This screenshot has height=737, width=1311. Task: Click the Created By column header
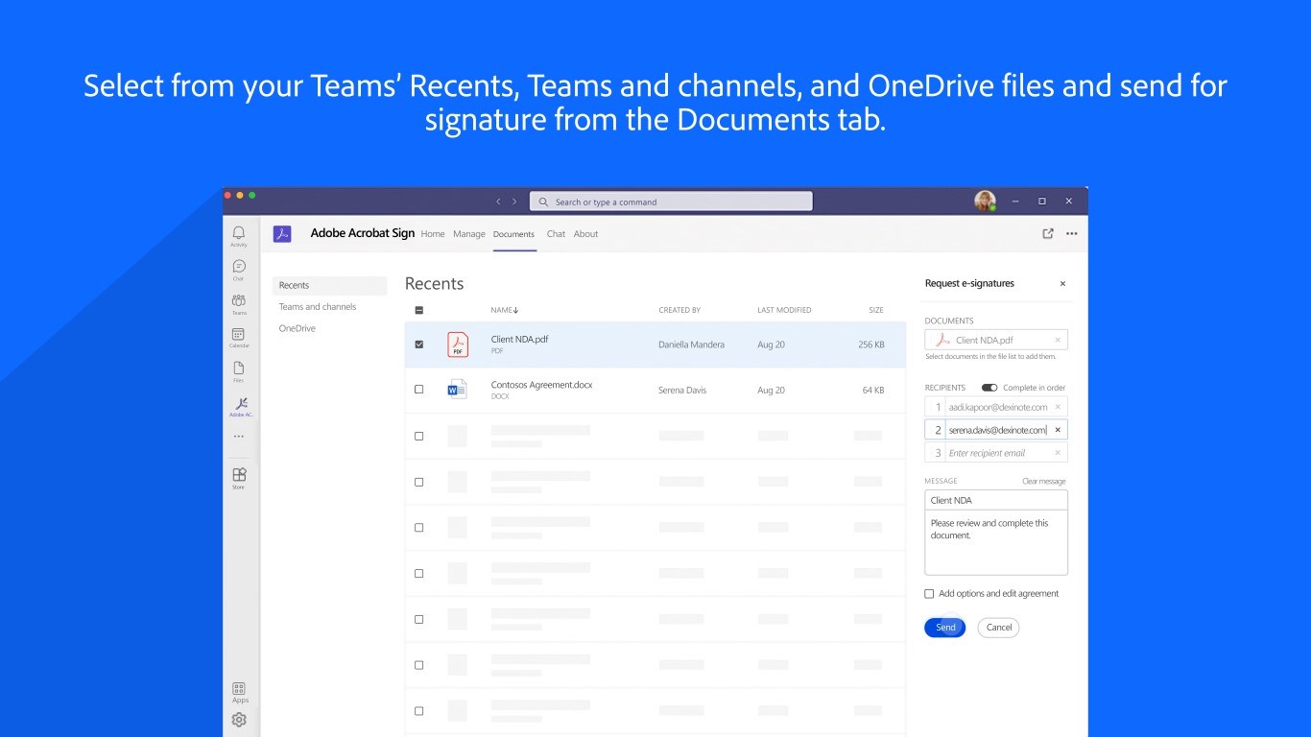click(679, 310)
